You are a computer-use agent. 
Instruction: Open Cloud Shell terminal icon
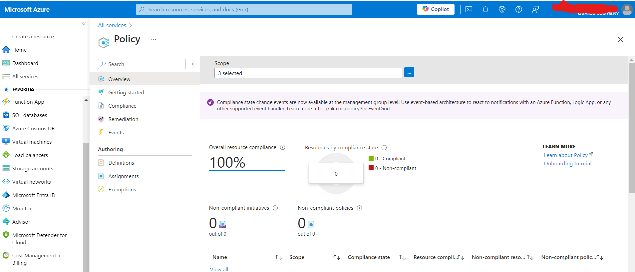469,9
